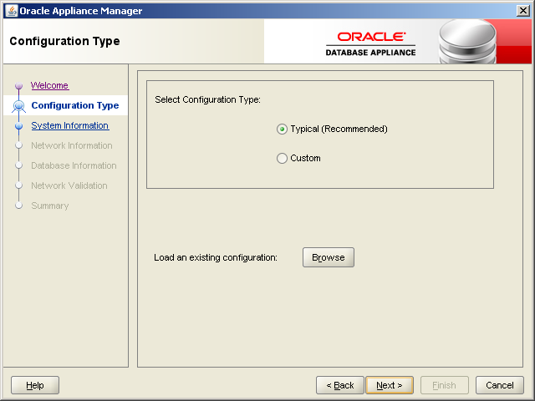Screen dimensions: 535x401
Task: Click the Network Information step label
Action: 72,145
